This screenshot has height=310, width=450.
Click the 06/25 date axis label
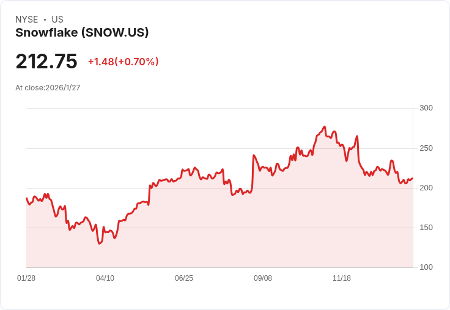(x=184, y=278)
